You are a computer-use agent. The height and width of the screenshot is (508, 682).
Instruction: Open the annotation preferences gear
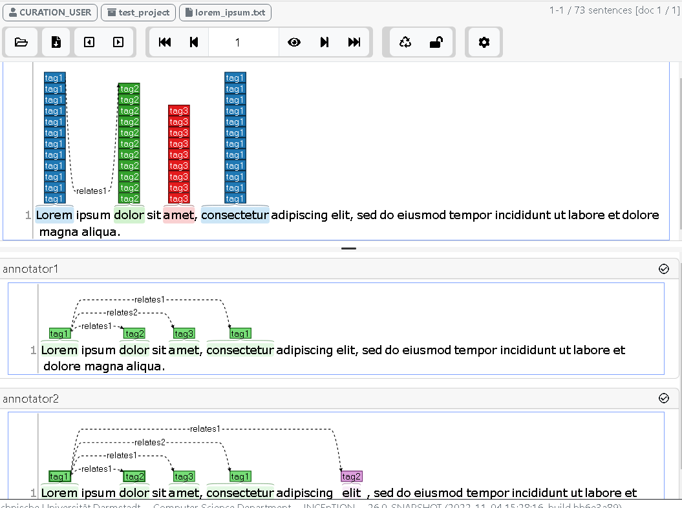(484, 42)
